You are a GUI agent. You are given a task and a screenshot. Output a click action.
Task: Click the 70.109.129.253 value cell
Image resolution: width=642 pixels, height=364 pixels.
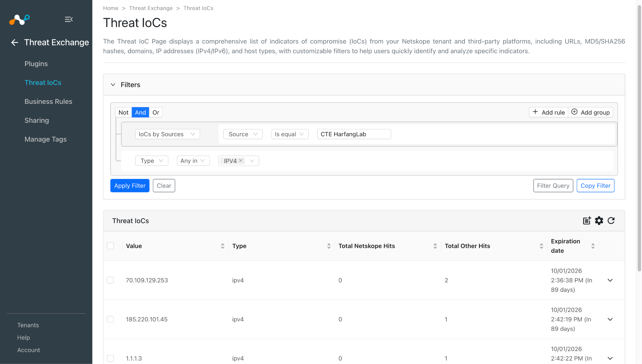147,280
